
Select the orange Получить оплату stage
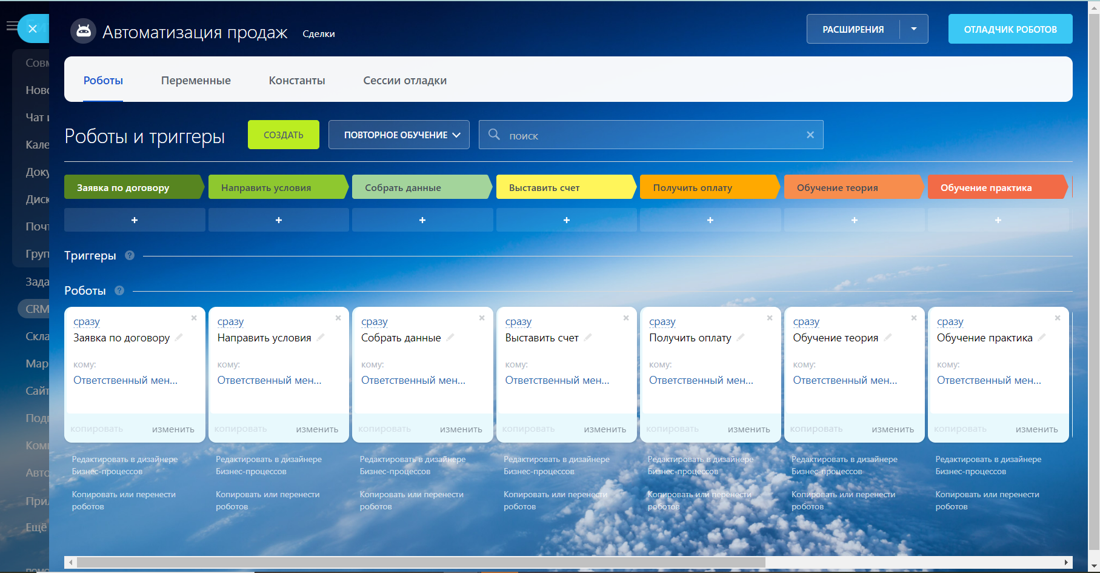[707, 187]
